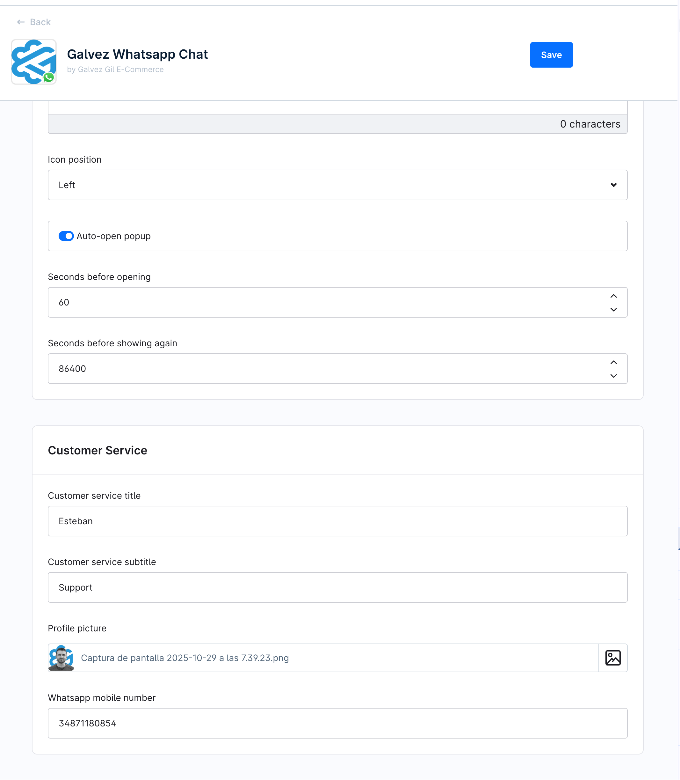Click the Customer Service section heading

(98, 450)
